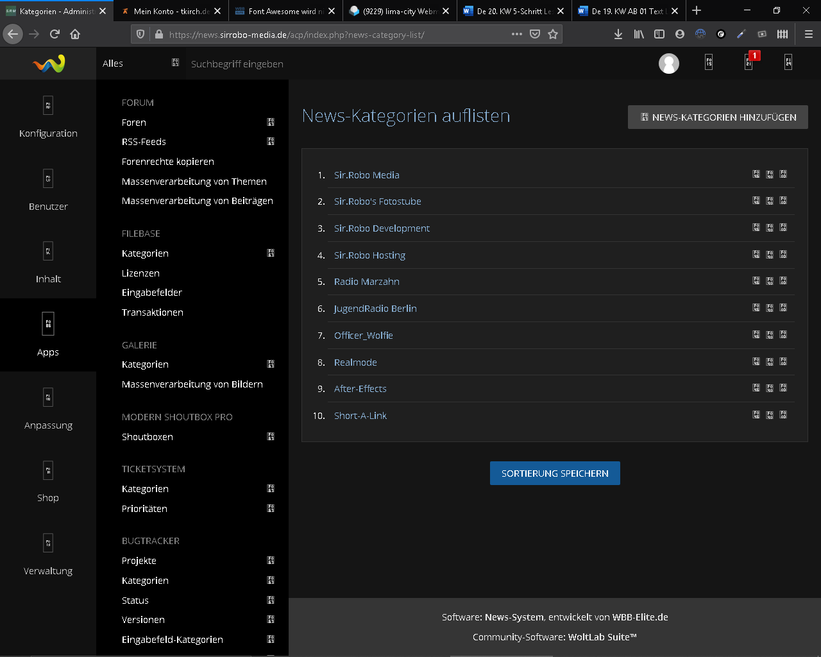
Task: Click the add icon next to Shoutboxen
Action: 271,436
